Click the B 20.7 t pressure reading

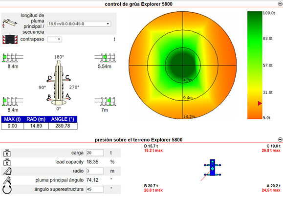pos(151,186)
